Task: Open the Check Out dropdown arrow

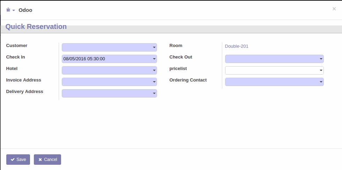Action: click(321, 59)
